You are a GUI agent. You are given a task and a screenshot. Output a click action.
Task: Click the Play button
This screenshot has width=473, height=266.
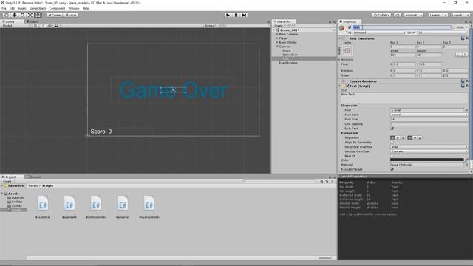pyautogui.click(x=228, y=15)
